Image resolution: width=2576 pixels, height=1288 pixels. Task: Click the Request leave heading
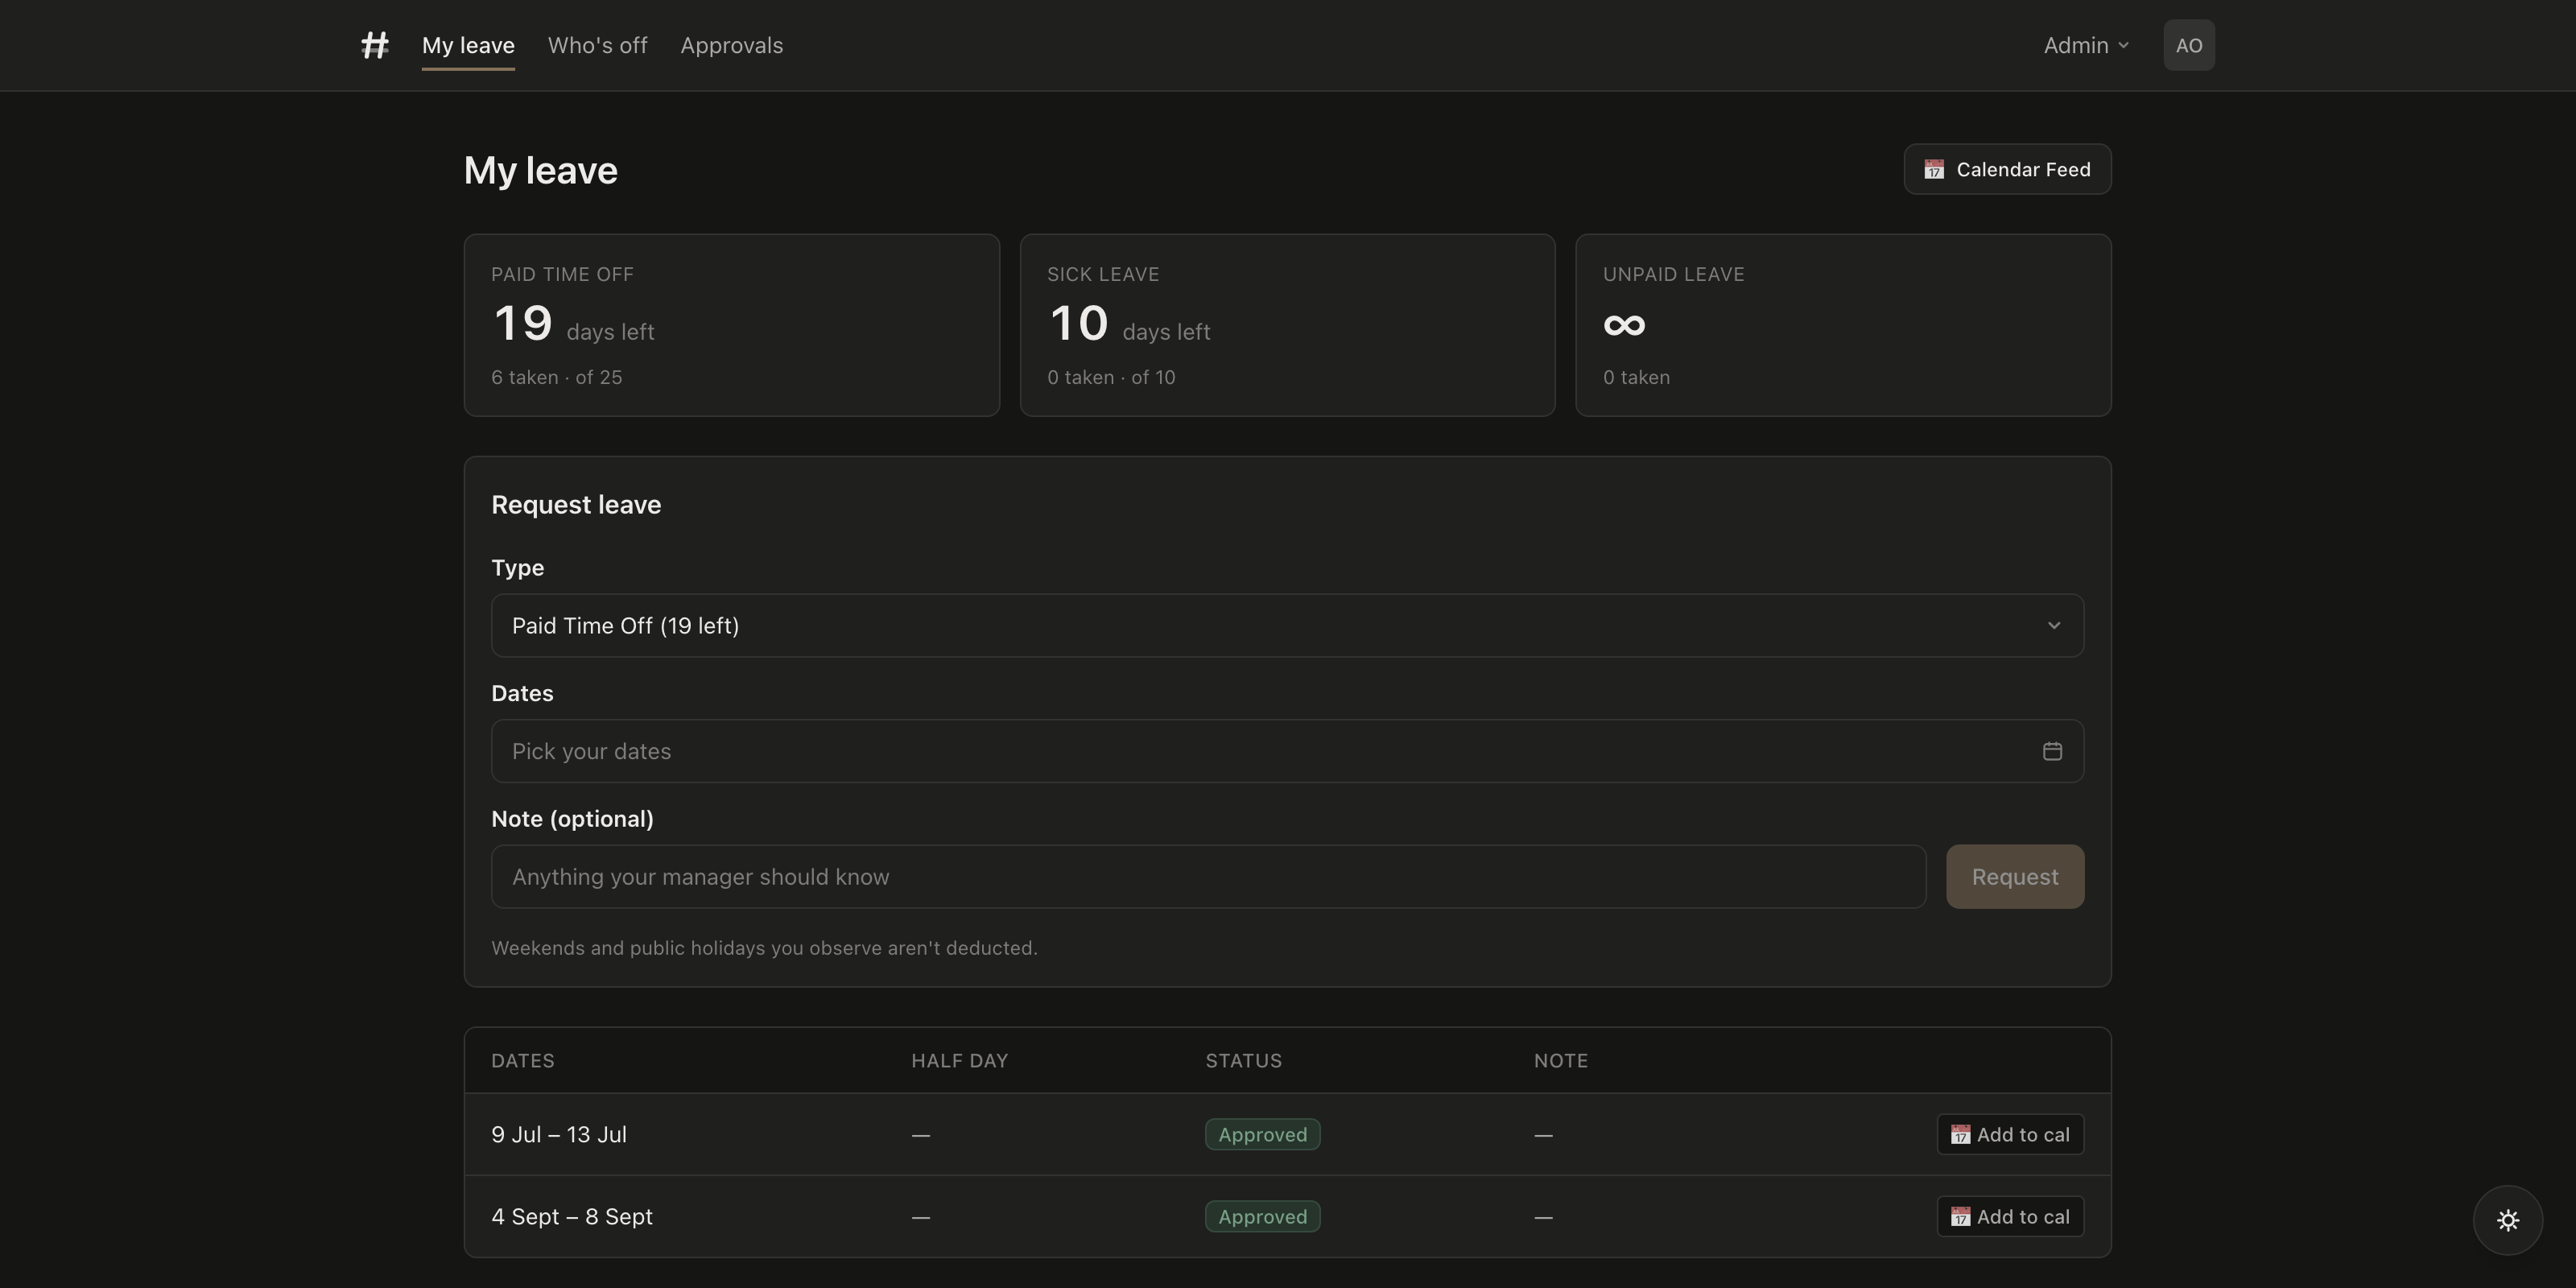pos(576,504)
